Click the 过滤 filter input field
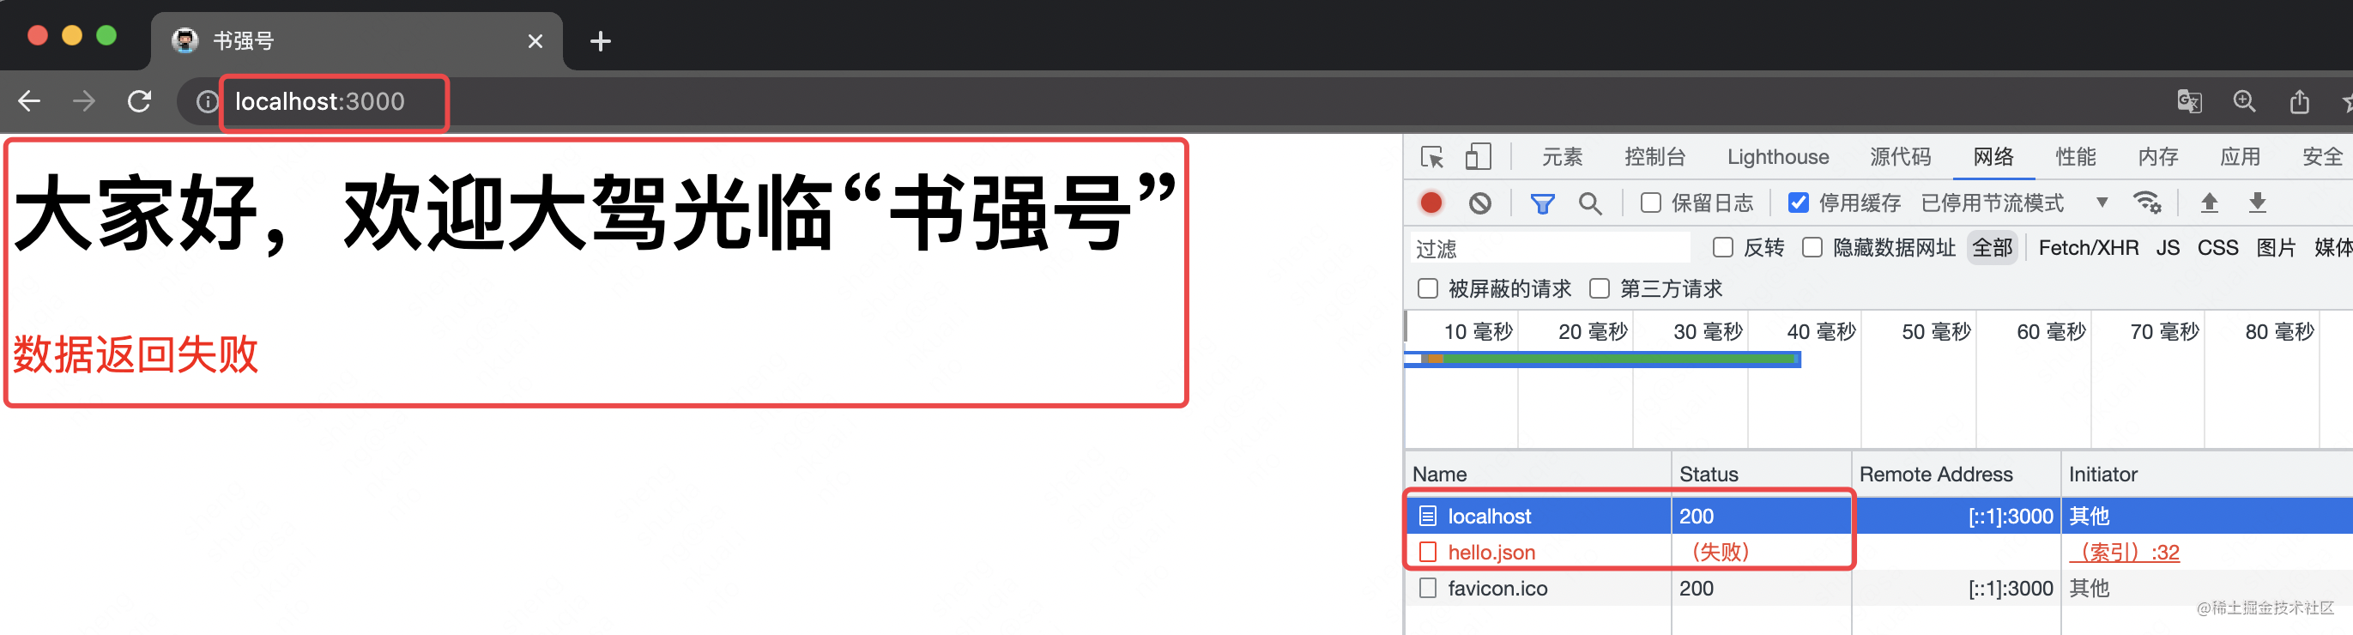 1551,248
